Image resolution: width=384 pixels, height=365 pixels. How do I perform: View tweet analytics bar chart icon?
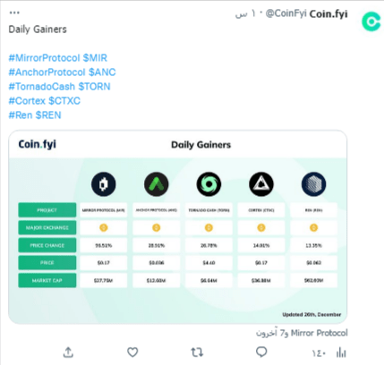point(341,352)
